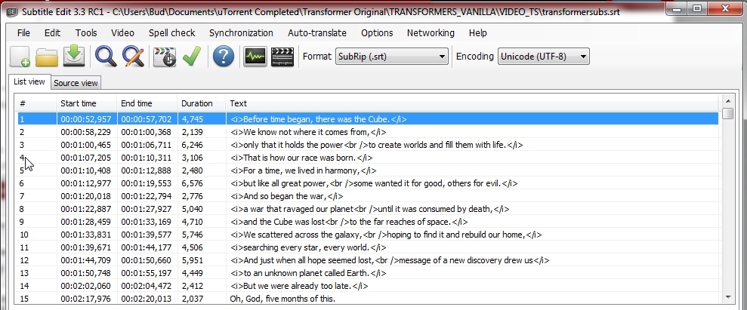
Task: Open the Auto-translate menu
Action: tap(317, 32)
